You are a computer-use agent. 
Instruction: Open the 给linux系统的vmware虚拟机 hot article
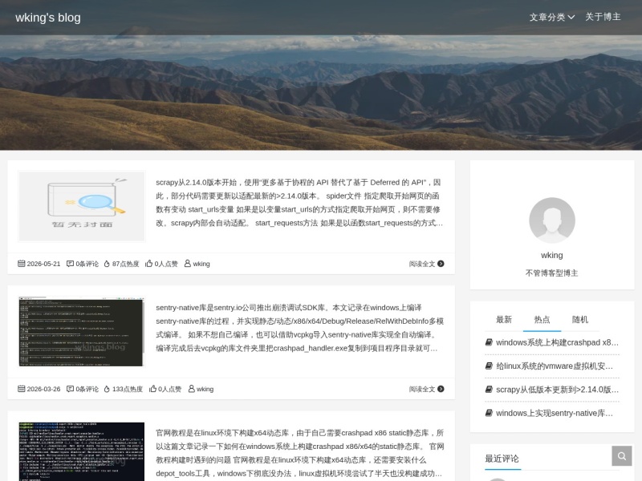[x=555, y=366]
